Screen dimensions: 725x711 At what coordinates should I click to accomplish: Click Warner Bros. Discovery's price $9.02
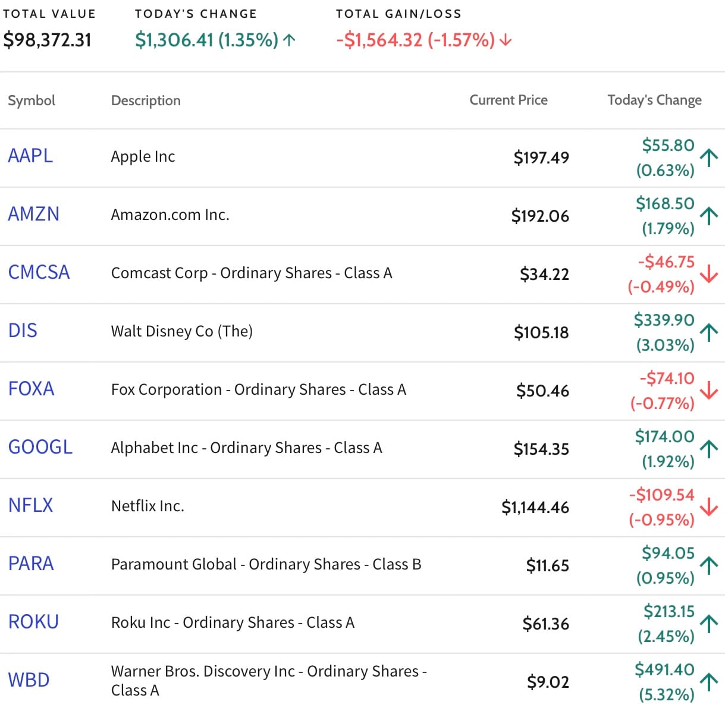(548, 682)
